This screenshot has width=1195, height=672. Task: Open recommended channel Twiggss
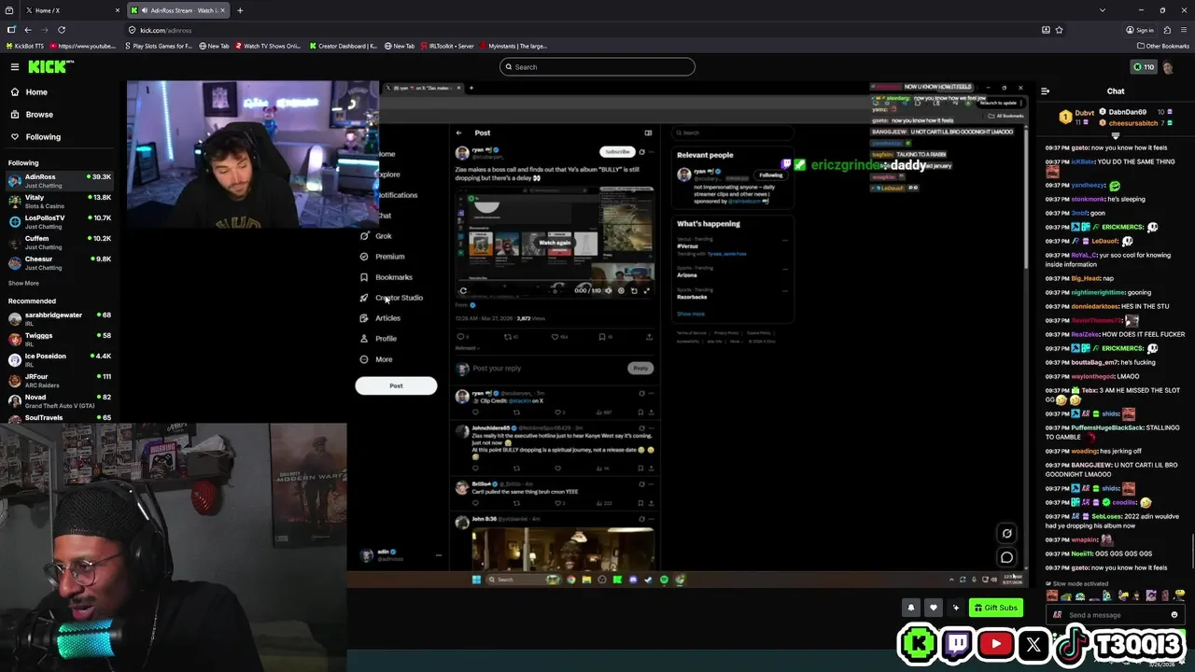tap(60, 339)
